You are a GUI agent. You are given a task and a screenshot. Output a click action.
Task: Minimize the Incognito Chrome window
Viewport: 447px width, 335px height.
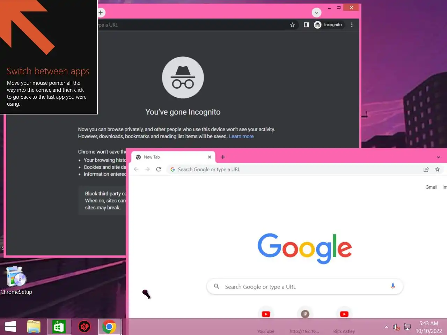(x=329, y=7)
